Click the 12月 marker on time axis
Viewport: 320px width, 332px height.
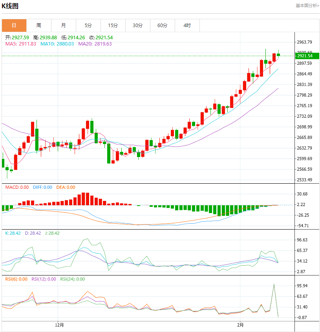click(x=59, y=325)
